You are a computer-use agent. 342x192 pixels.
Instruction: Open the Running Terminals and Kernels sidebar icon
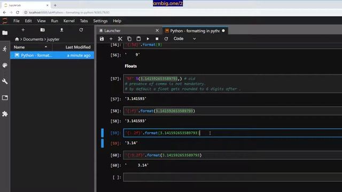(5, 49)
